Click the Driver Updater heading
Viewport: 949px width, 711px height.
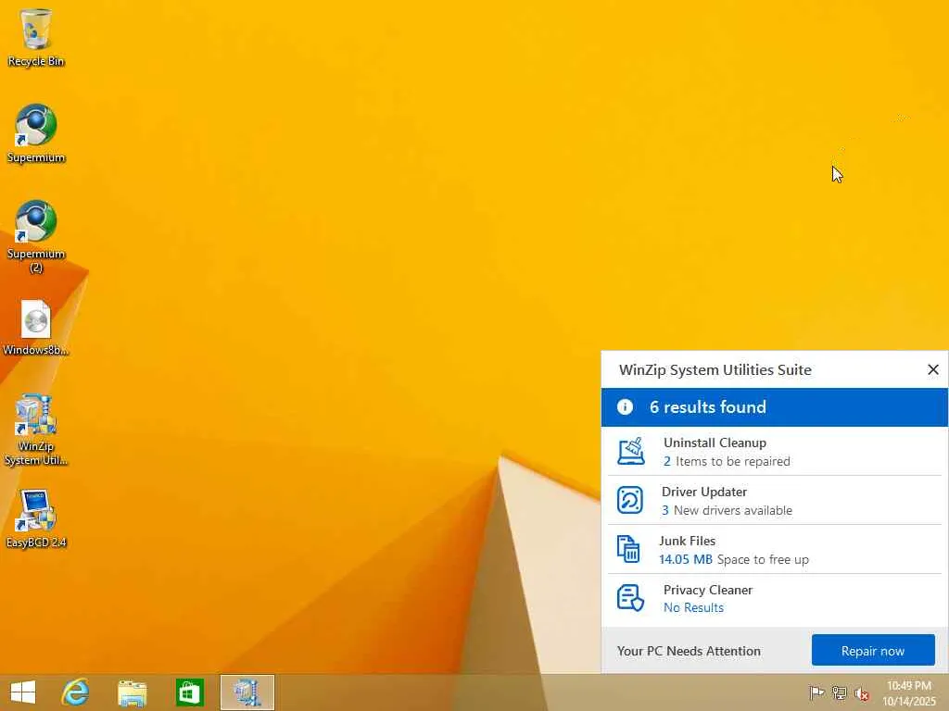coord(704,492)
